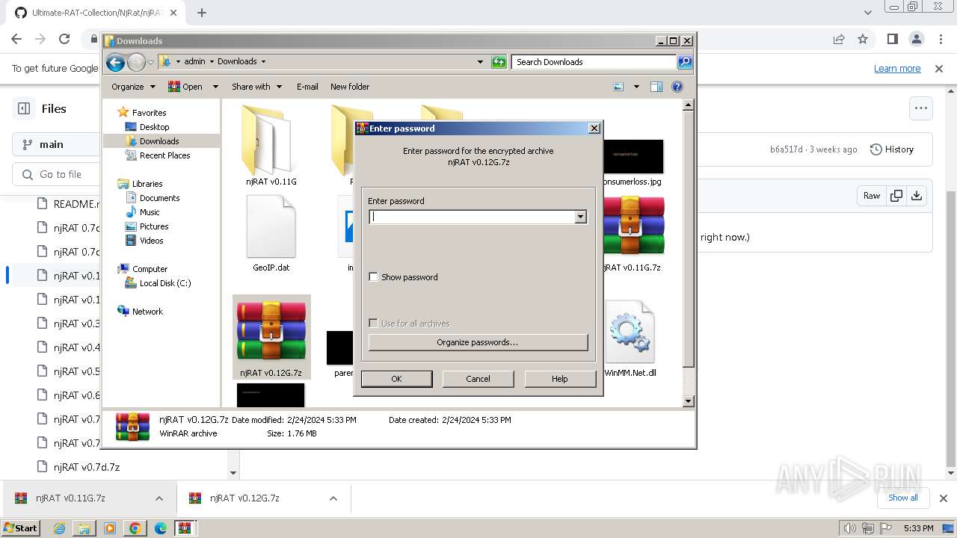Click Organize passwords button
The image size is (957, 538).
pos(478,342)
